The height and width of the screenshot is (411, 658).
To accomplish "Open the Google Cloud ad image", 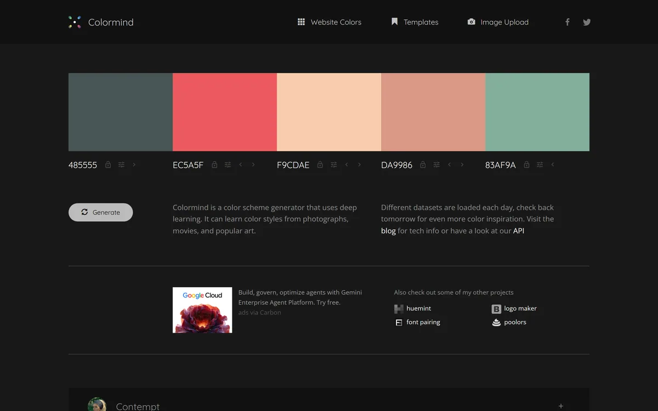I will click(x=202, y=310).
